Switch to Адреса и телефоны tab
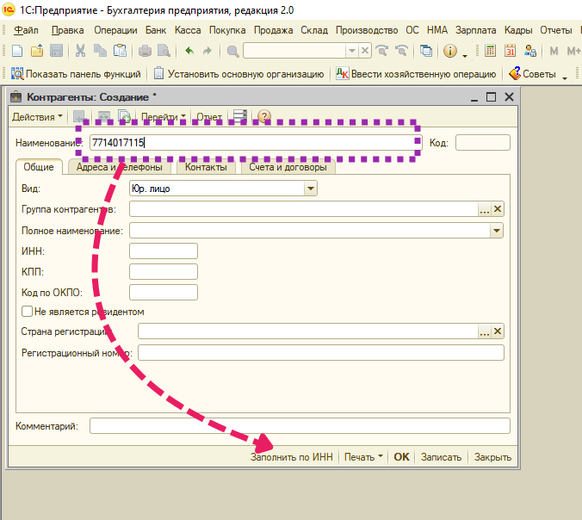Viewport: 582px width, 520px height. click(x=119, y=167)
